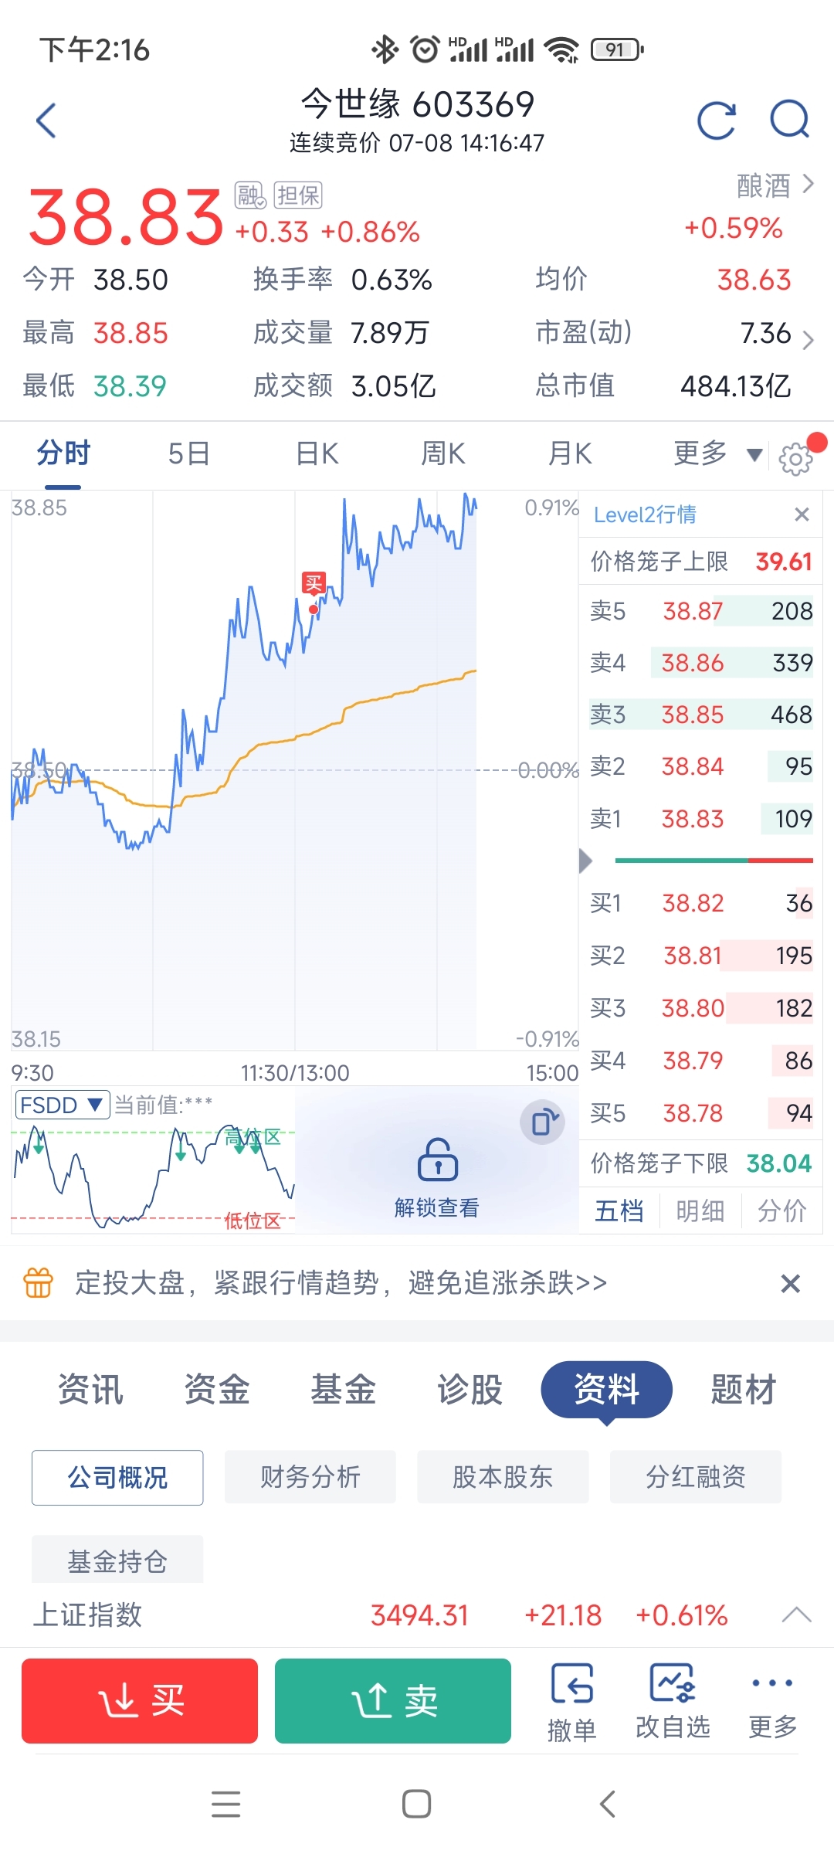The height and width of the screenshot is (1854, 834).
Task: Tap the unlock lock icon
Action: tap(437, 1160)
